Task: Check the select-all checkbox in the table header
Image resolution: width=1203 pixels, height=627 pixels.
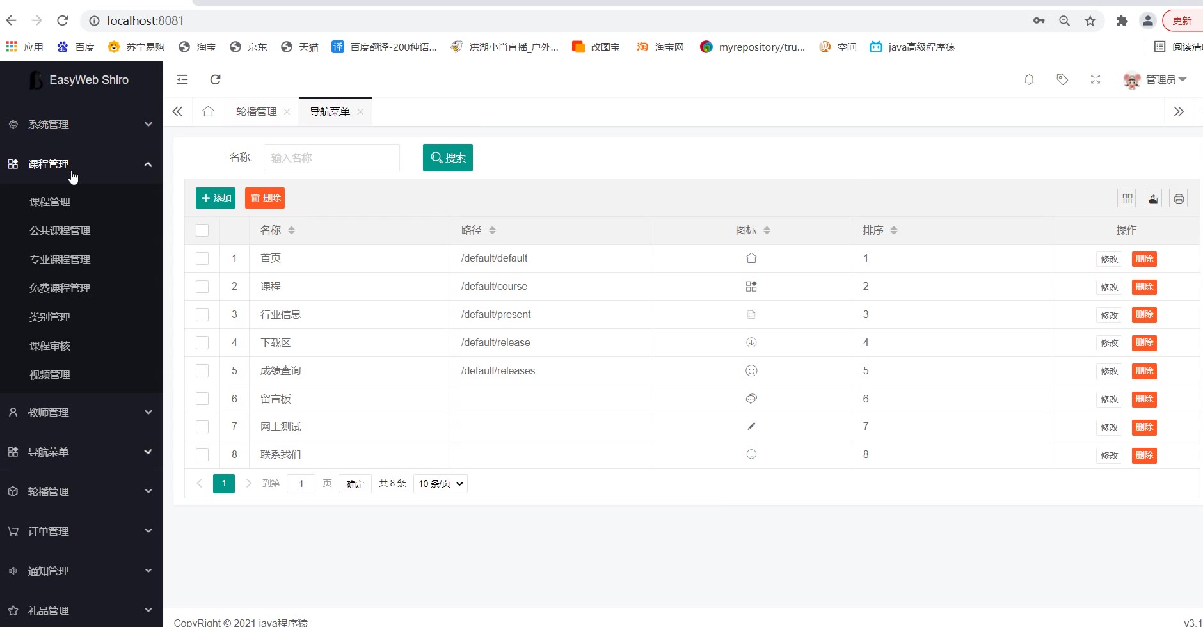Action: 202,230
